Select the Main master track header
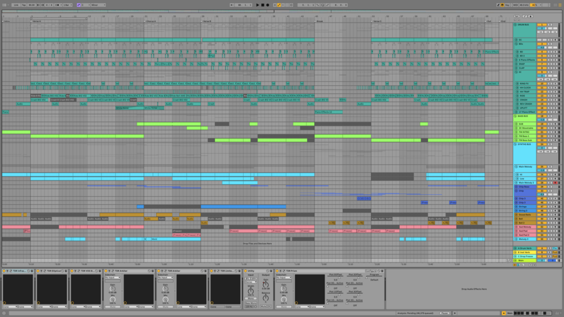The image size is (564, 317). (523, 260)
